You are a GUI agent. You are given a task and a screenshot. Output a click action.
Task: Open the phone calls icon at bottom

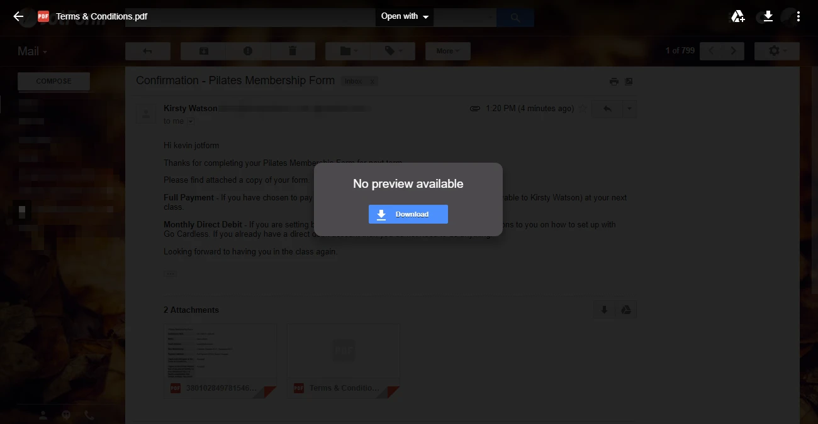click(x=89, y=415)
